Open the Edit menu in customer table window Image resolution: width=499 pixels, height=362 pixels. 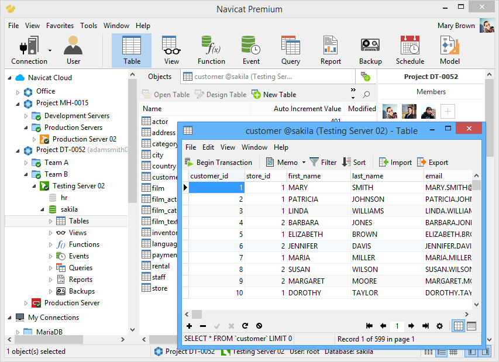(x=208, y=147)
